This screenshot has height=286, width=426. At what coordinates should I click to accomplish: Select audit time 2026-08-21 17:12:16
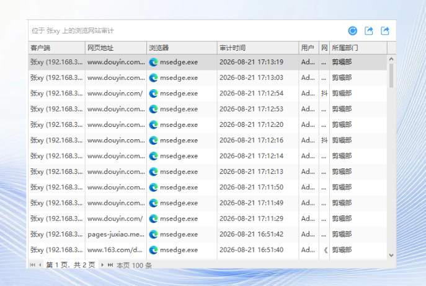[251, 141]
